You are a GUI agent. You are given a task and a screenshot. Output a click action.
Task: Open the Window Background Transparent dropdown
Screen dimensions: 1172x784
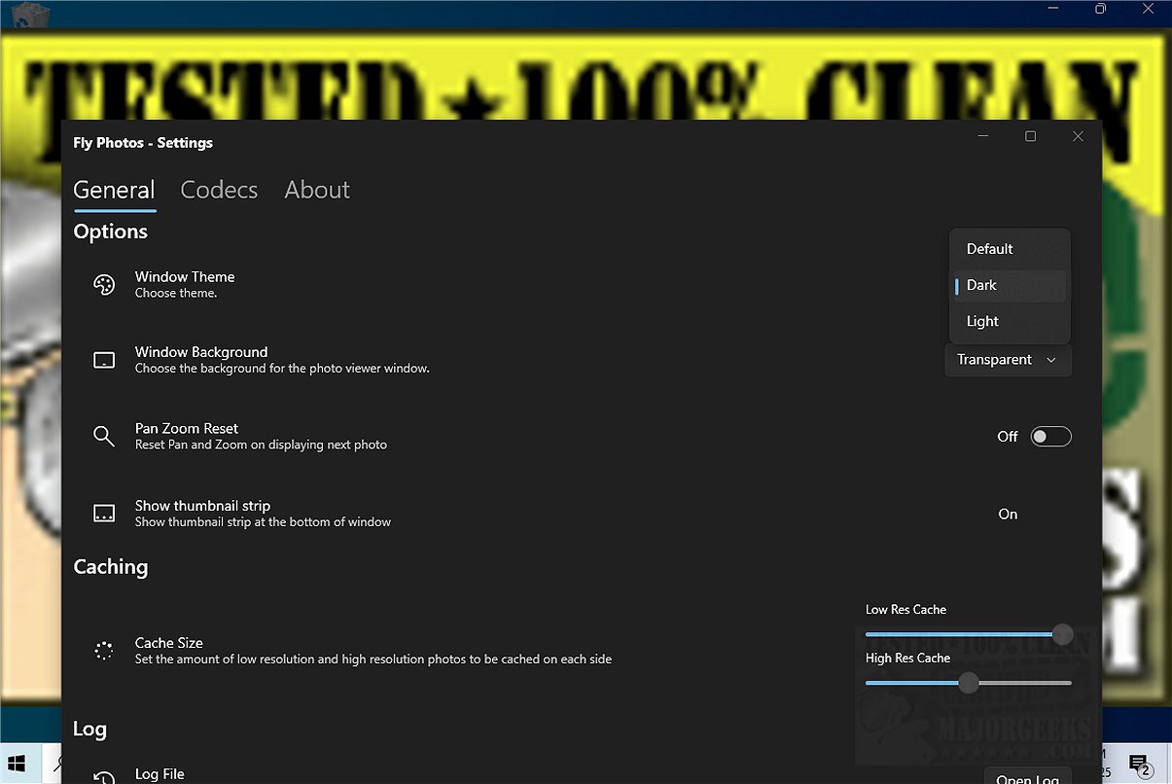1008,360
